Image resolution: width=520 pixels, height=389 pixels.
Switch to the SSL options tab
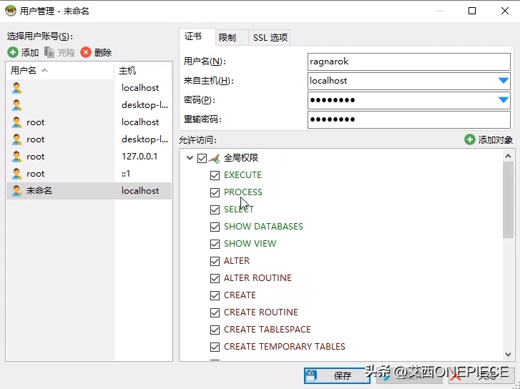tap(270, 37)
